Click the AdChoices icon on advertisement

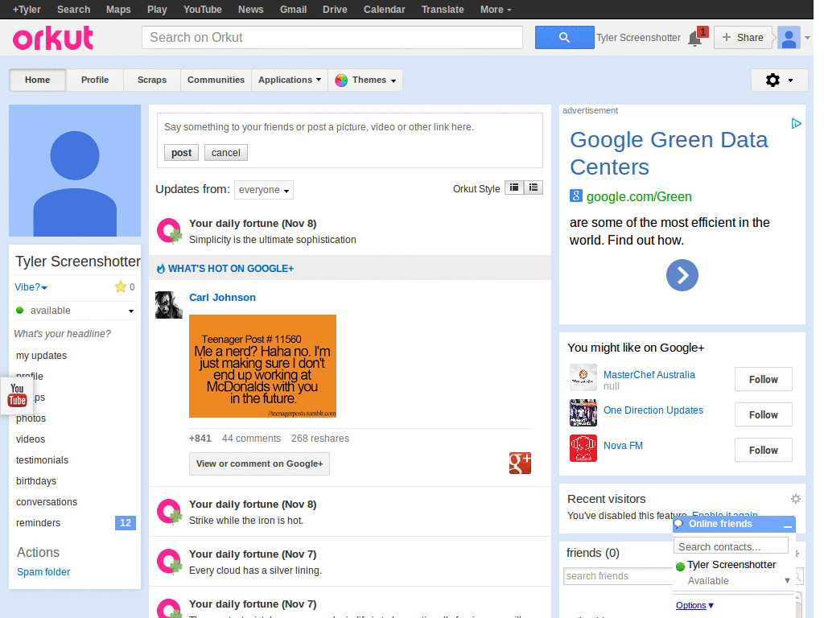(796, 123)
